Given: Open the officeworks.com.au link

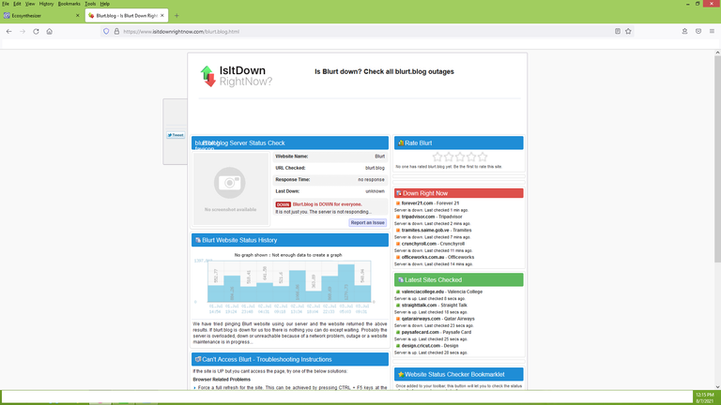Looking at the screenshot, I should [x=423, y=257].
